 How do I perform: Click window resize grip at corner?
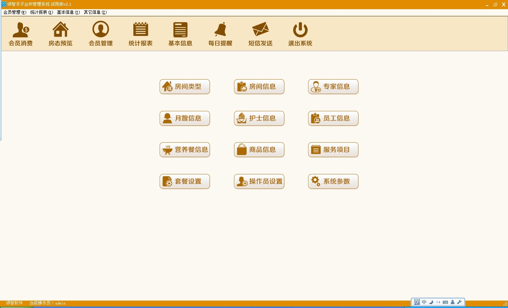click(505, 304)
